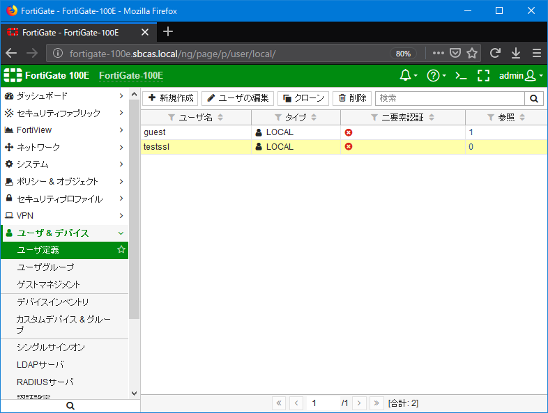Click the 80% zoom indicator
The width and height of the screenshot is (548, 413).
tap(403, 54)
